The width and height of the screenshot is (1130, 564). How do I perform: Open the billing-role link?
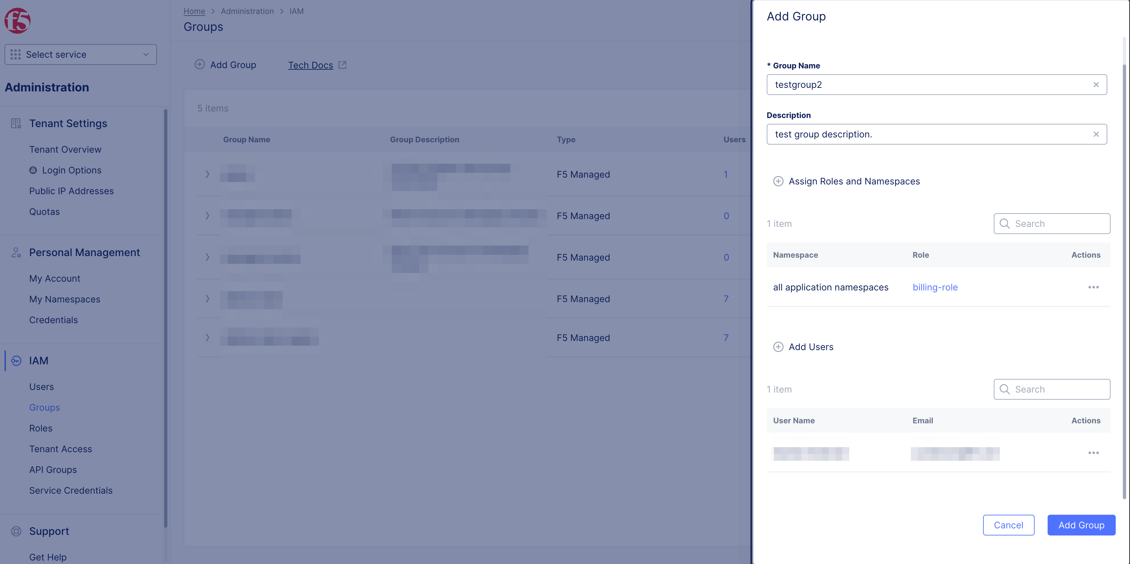pyautogui.click(x=935, y=287)
